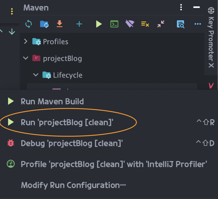
Task: Open Modify Run Configuration
Action: click(109, 185)
